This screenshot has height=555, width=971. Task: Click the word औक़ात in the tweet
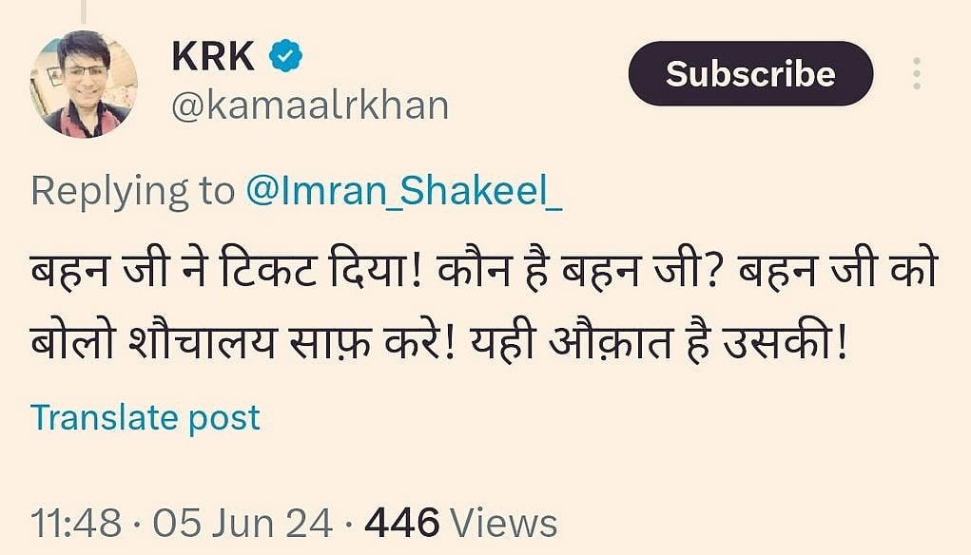tap(611, 341)
